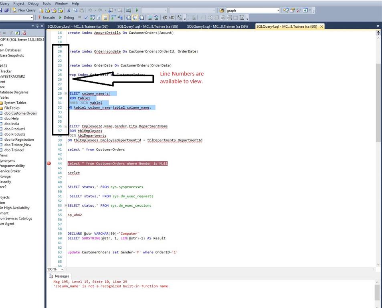Click the Decrease Indent icon
The height and width of the screenshot is (308, 382).
pyautogui.click(x=165, y=18)
